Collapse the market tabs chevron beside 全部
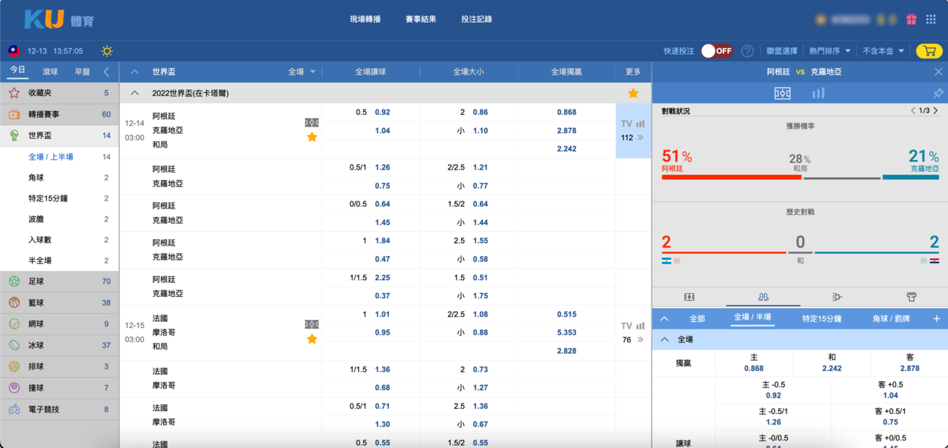 (664, 318)
